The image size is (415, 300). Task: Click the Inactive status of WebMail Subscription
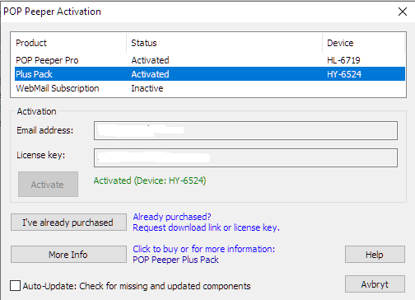[x=147, y=88]
